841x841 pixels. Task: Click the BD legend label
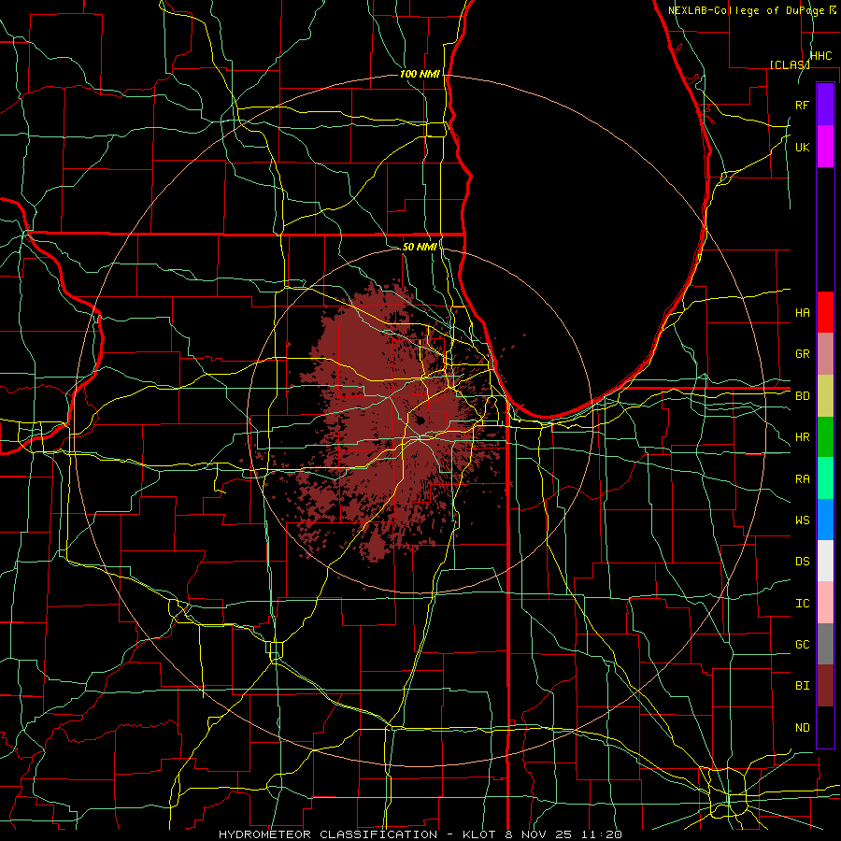pyautogui.click(x=803, y=396)
